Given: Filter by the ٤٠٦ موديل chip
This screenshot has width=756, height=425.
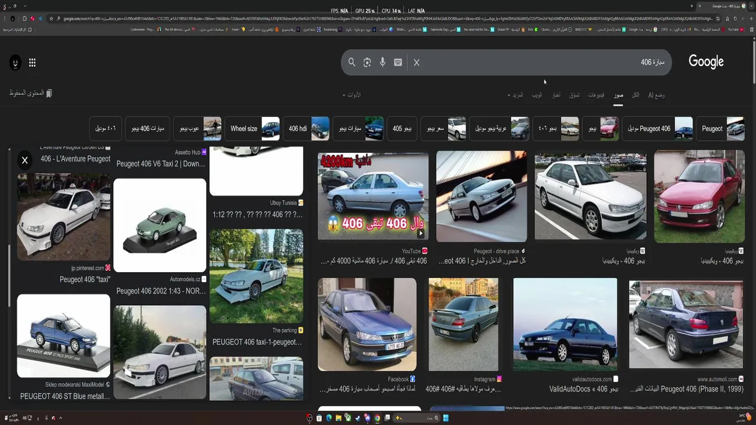Looking at the screenshot, I should tap(105, 129).
